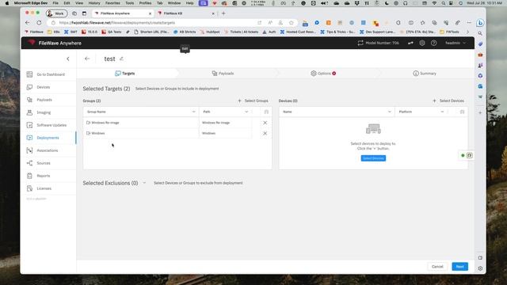Open the KB Shrtcts bookmark

point(185,32)
